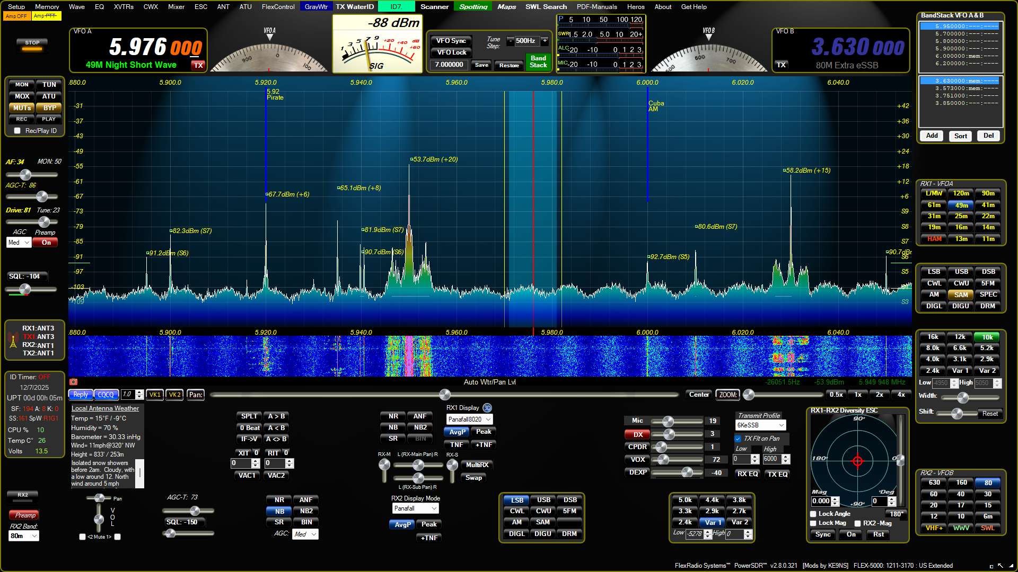
Task: Click the Tune Step plus button
Action: [545, 41]
